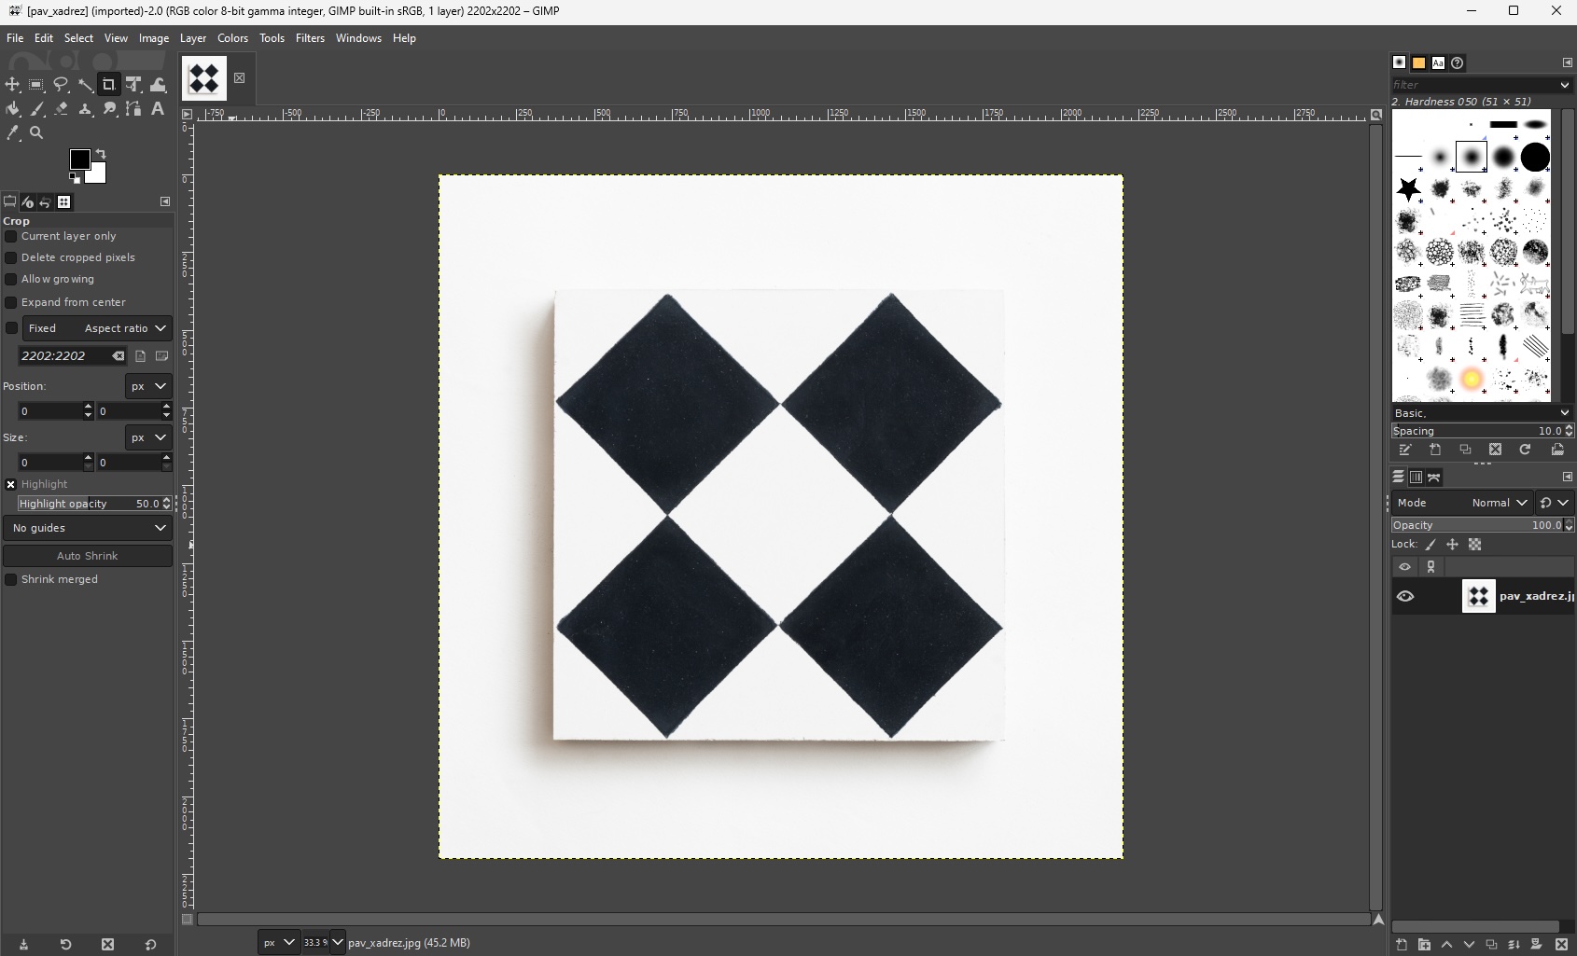Toggle lock alpha channel
This screenshot has width=1577, height=956.
pos(1475,545)
